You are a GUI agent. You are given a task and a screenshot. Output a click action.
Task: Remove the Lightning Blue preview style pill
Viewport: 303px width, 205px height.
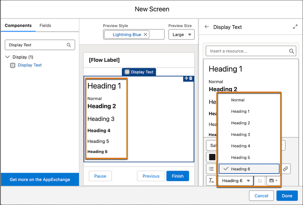(146, 35)
